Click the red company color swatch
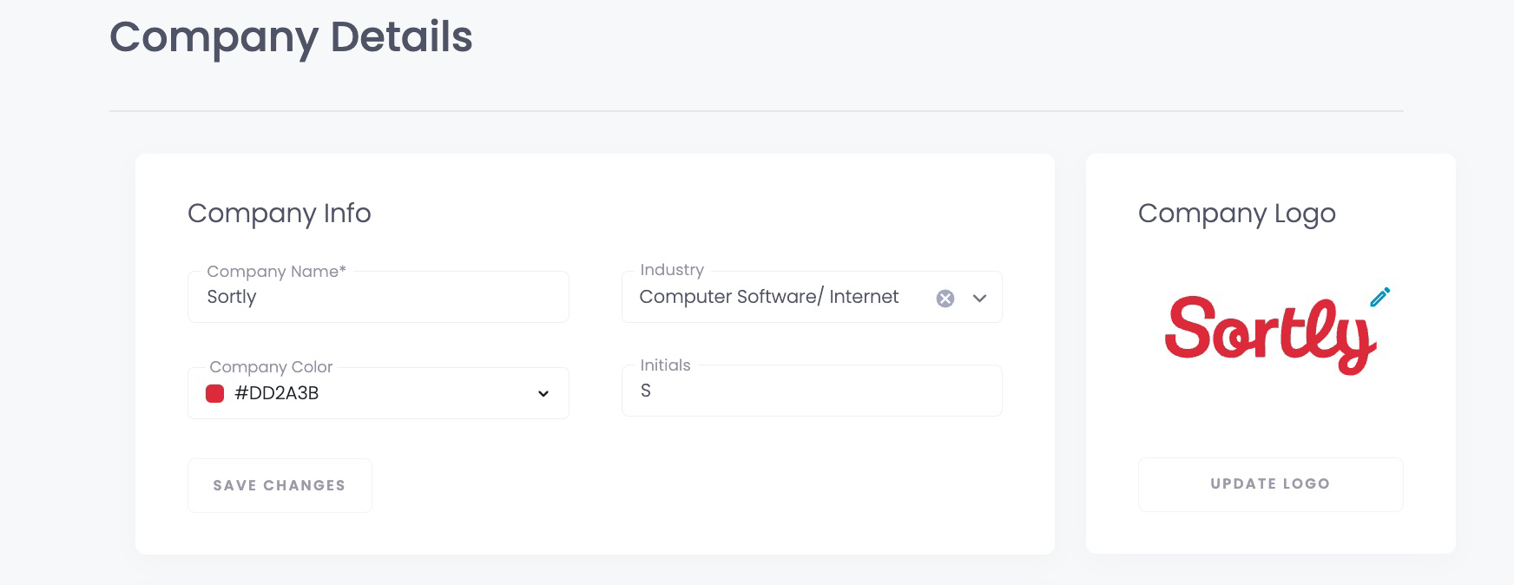This screenshot has height=585, width=1514. tap(214, 394)
